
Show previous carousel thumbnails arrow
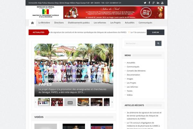click(x=36, y=102)
